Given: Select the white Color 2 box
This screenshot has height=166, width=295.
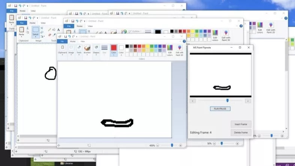Looking at the screenshot, I should tap(121, 50).
